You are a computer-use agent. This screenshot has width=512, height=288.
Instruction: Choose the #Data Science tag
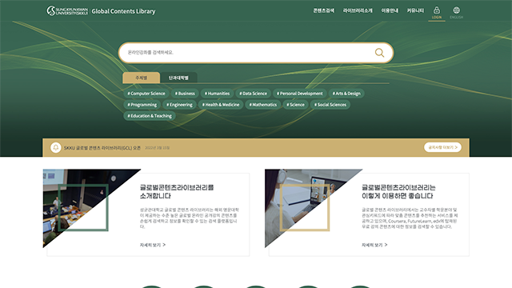tap(253, 94)
